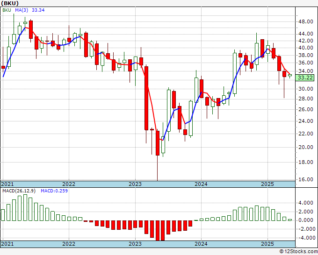This screenshot has width=318, height=255.
Task: Click the 38.00 price axis label
Action: (x=306, y=55)
